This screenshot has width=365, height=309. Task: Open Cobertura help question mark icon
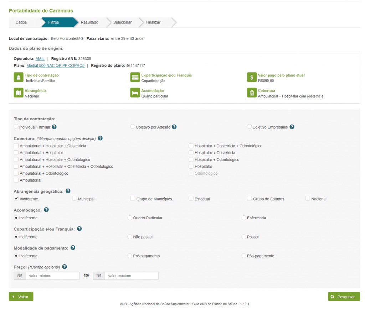tap(100, 138)
